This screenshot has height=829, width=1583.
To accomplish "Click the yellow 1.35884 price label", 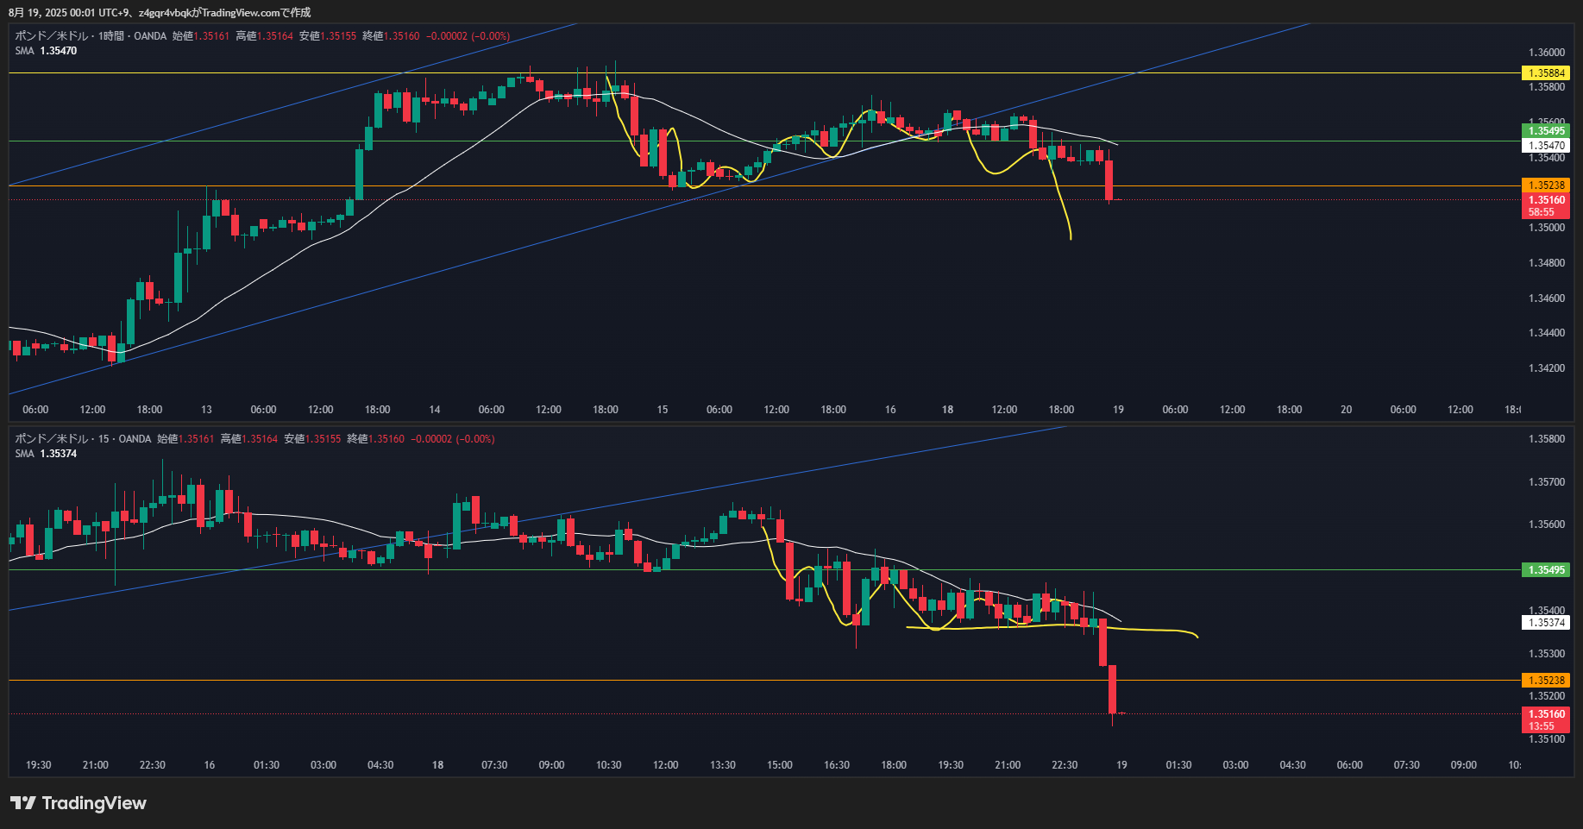I will (x=1545, y=73).
